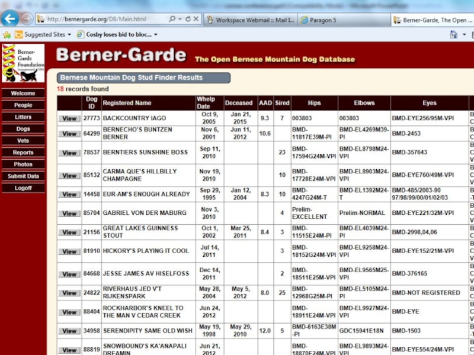
Task: Click the Berner-Garde Foundation logo
Action: click(23, 63)
